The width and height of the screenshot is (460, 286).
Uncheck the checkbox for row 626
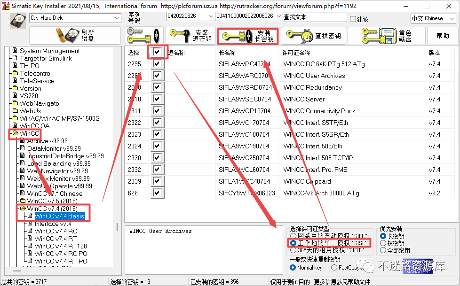click(157, 193)
